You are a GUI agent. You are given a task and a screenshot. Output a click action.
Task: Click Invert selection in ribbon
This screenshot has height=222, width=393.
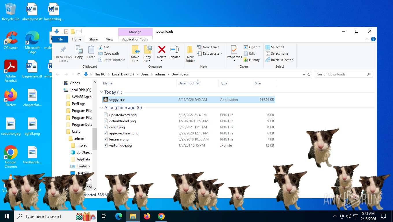tap(279, 60)
